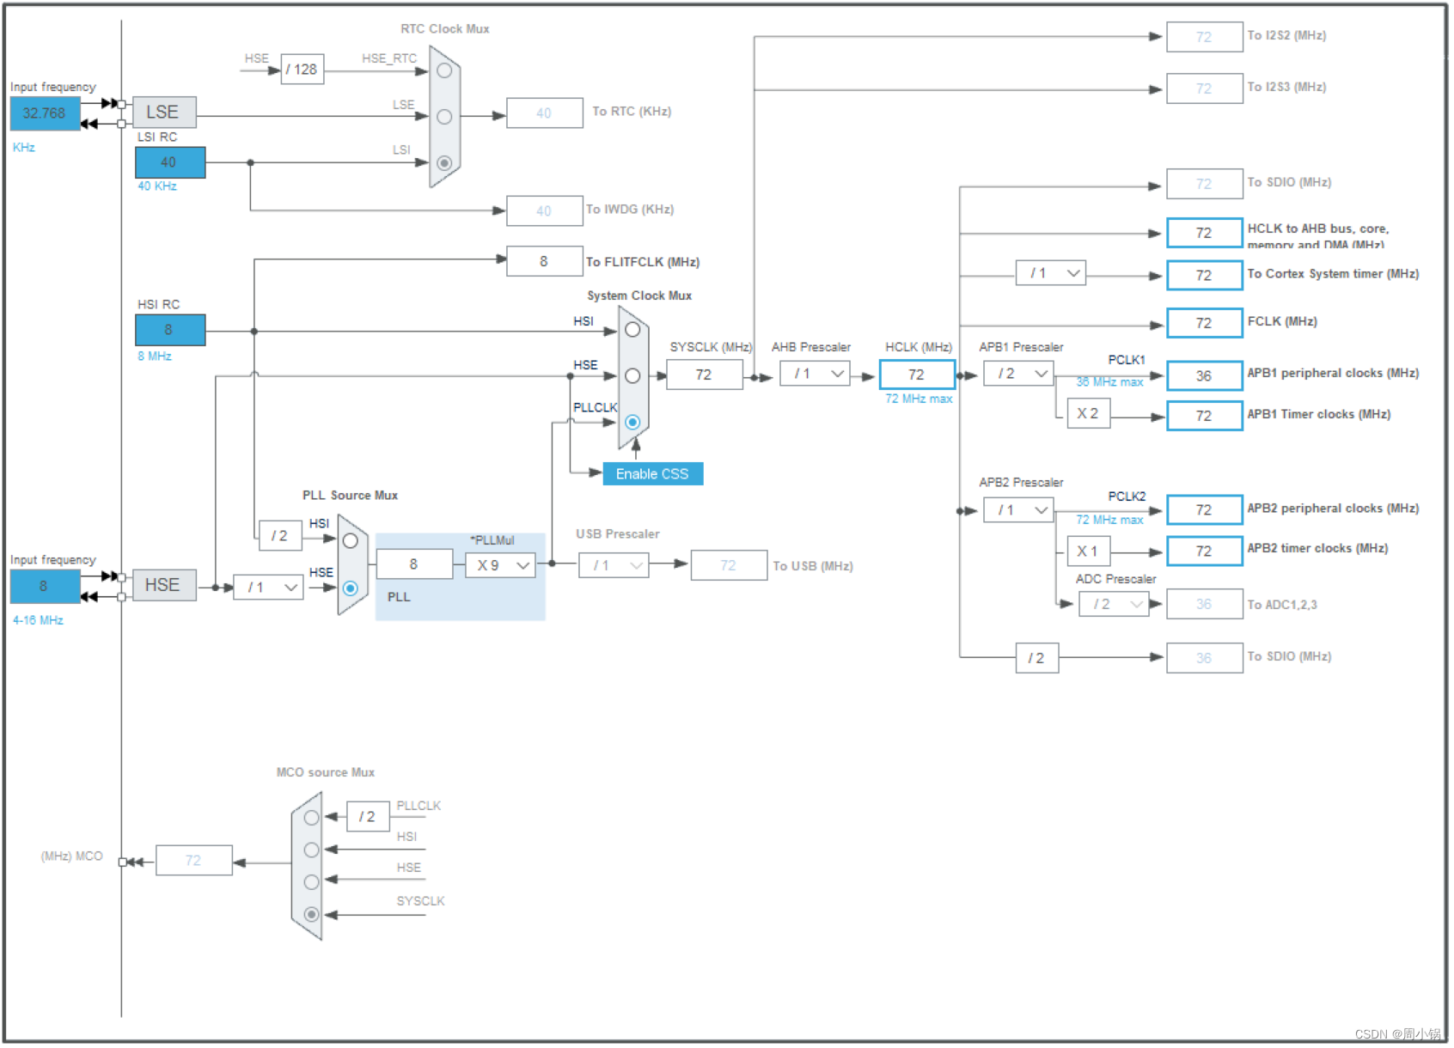Select PLLCLK in the MCO source Mux
The image size is (1454, 1048).
311,819
